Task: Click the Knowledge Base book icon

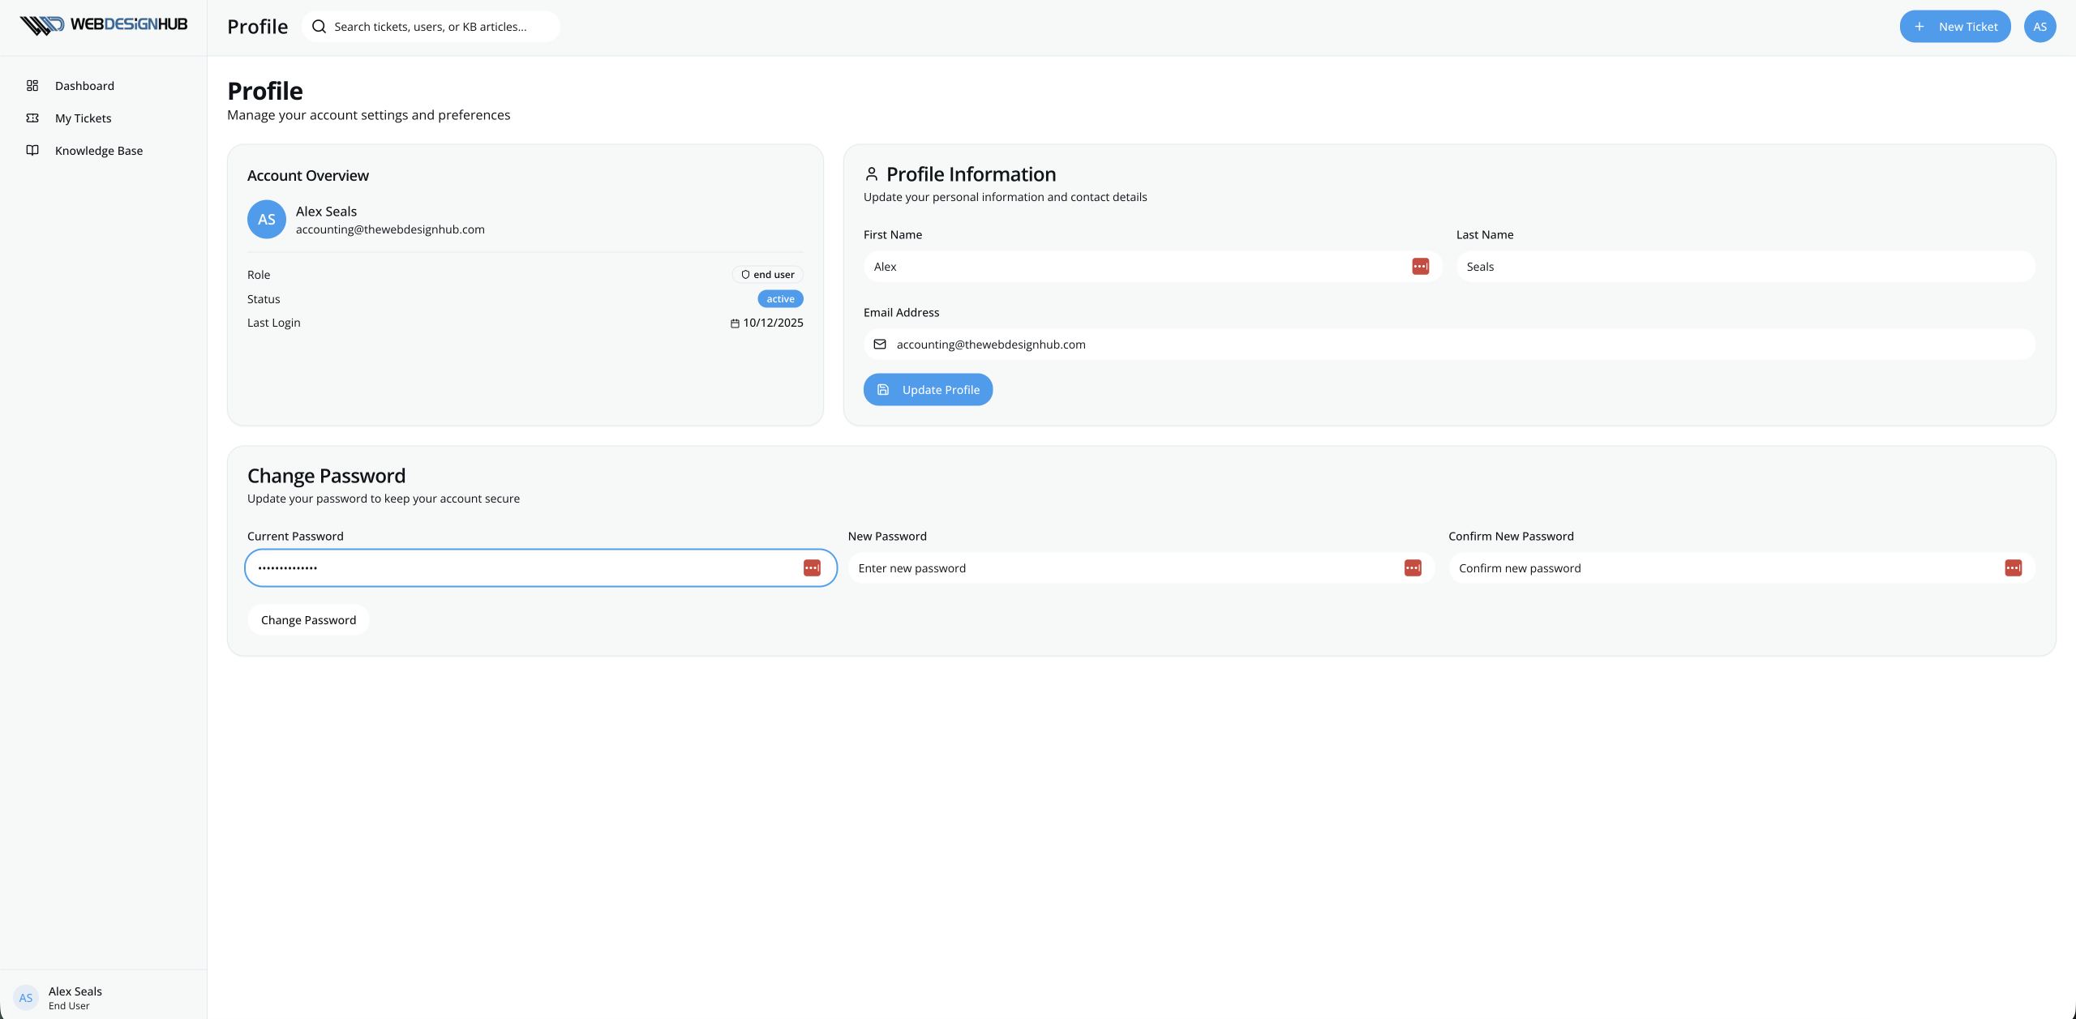Action: coord(32,150)
